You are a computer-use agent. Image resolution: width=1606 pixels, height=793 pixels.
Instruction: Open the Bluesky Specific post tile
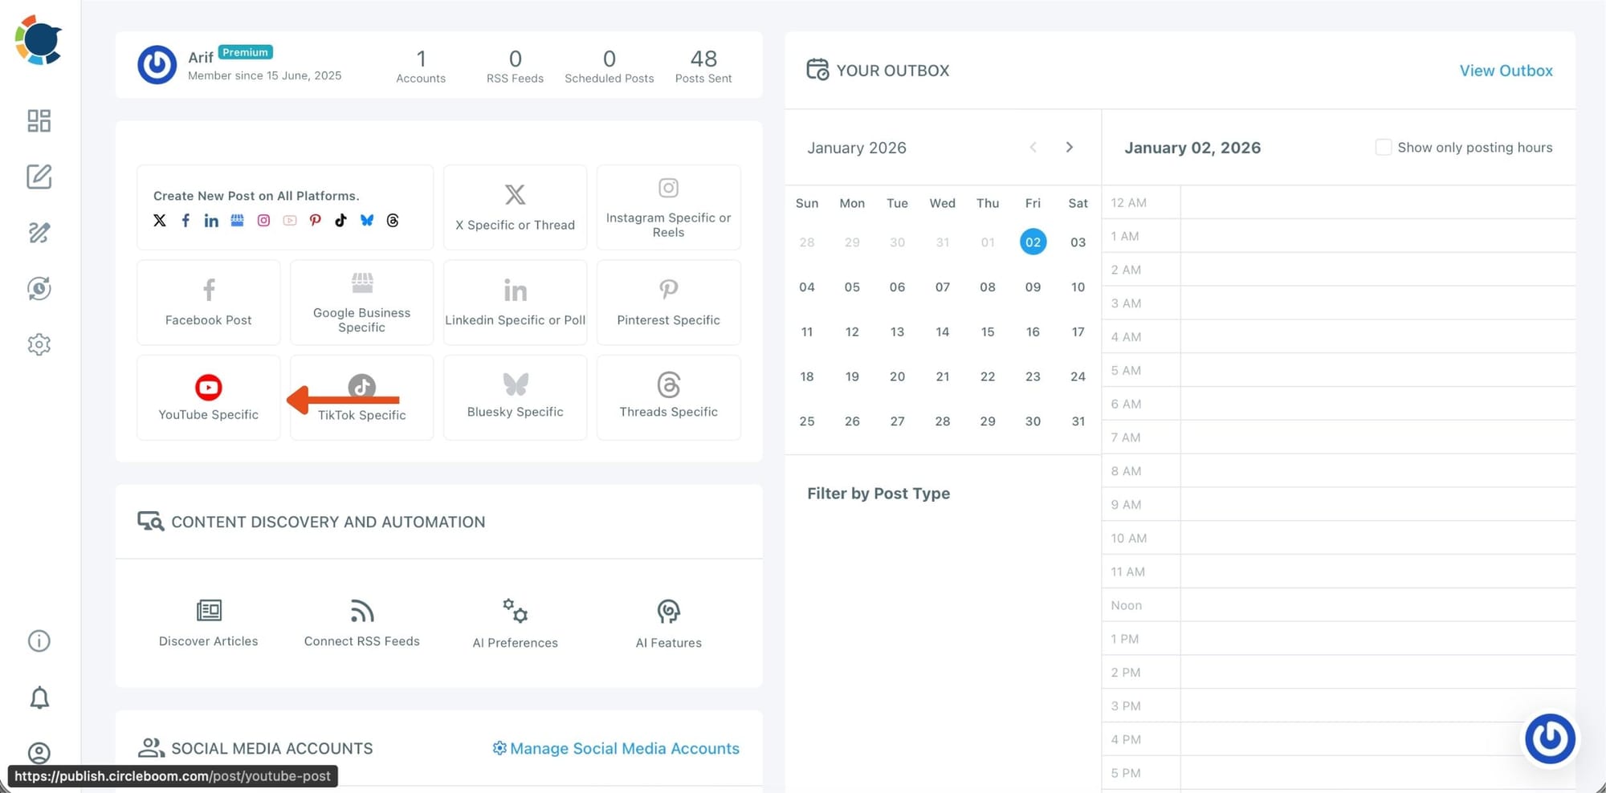pos(515,396)
